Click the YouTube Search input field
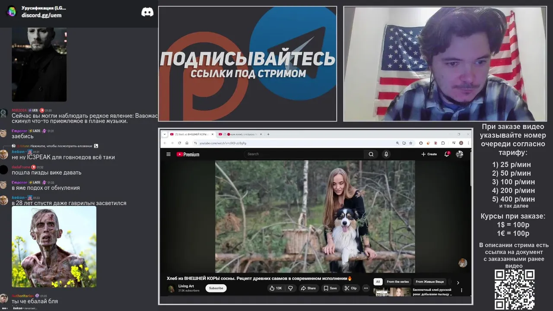 click(x=305, y=154)
